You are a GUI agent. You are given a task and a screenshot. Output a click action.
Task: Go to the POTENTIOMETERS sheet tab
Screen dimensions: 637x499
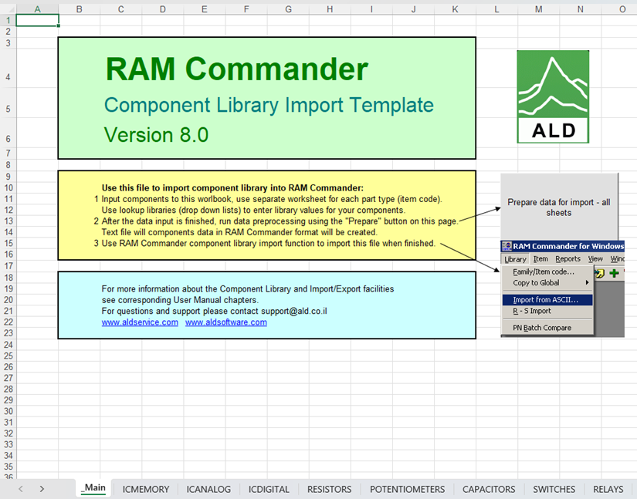click(x=407, y=489)
